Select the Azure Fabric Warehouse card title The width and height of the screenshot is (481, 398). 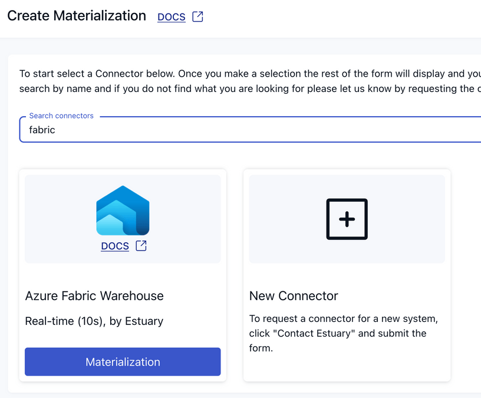(x=94, y=296)
